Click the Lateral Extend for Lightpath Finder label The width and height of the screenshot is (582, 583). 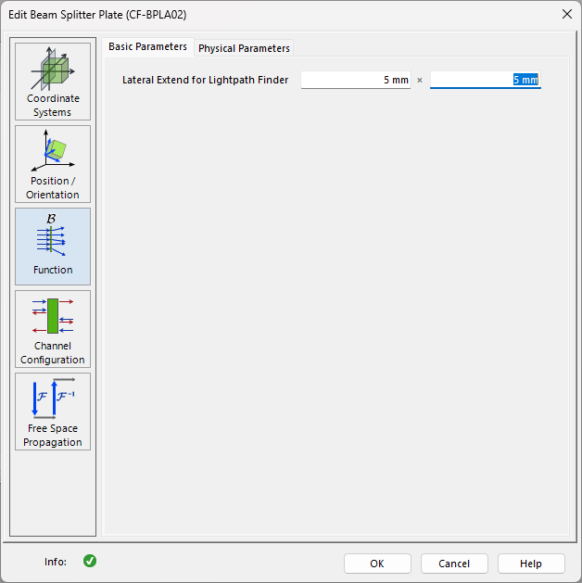pos(205,80)
